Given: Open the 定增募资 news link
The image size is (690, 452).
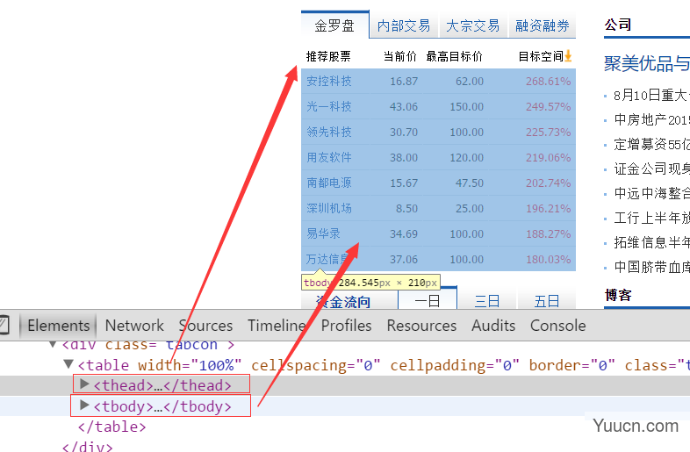Looking at the screenshot, I should point(651,144).
